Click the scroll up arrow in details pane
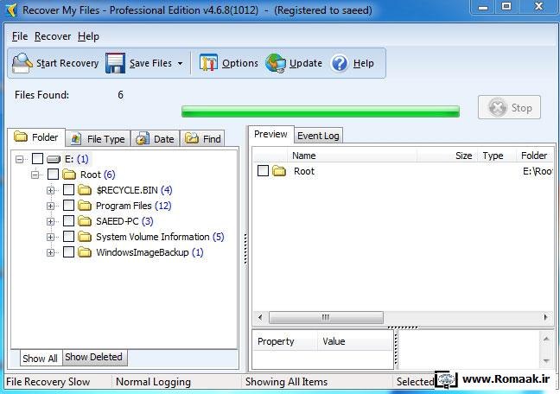The image size is (560, 394). [546, 339]
